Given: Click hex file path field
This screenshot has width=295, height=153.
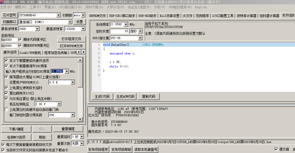Looking at the screenshot, I should (191, 142).
